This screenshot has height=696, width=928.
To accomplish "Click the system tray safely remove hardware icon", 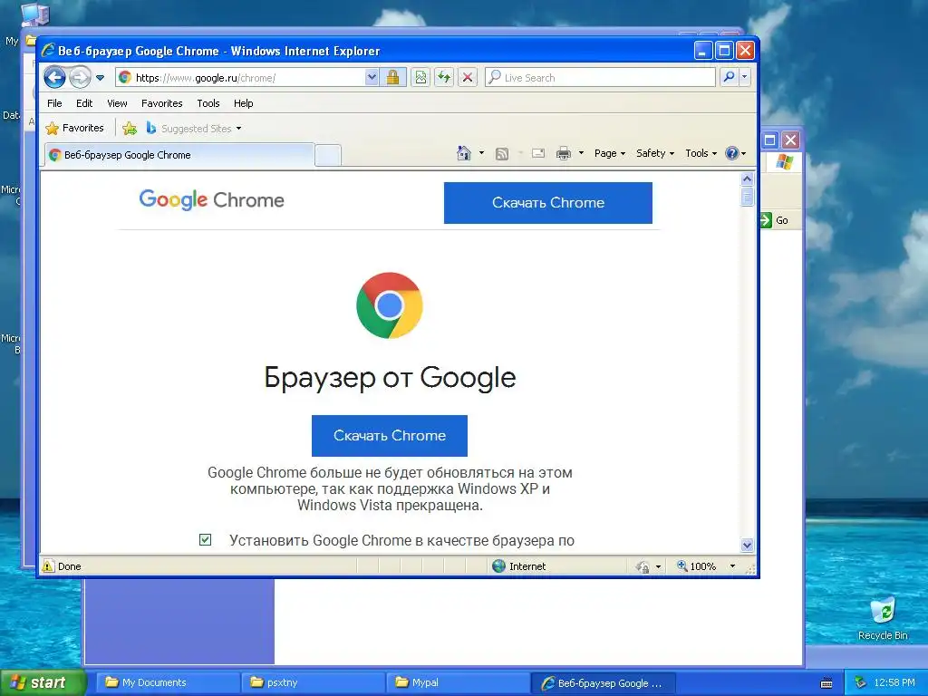I will pyautogui.click(x=861, y=682).
